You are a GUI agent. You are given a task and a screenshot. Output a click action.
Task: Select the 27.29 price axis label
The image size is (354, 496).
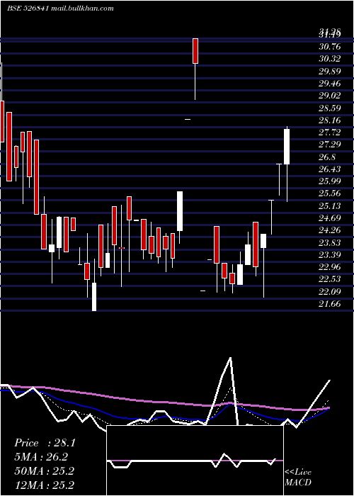[x=330, y=145]
